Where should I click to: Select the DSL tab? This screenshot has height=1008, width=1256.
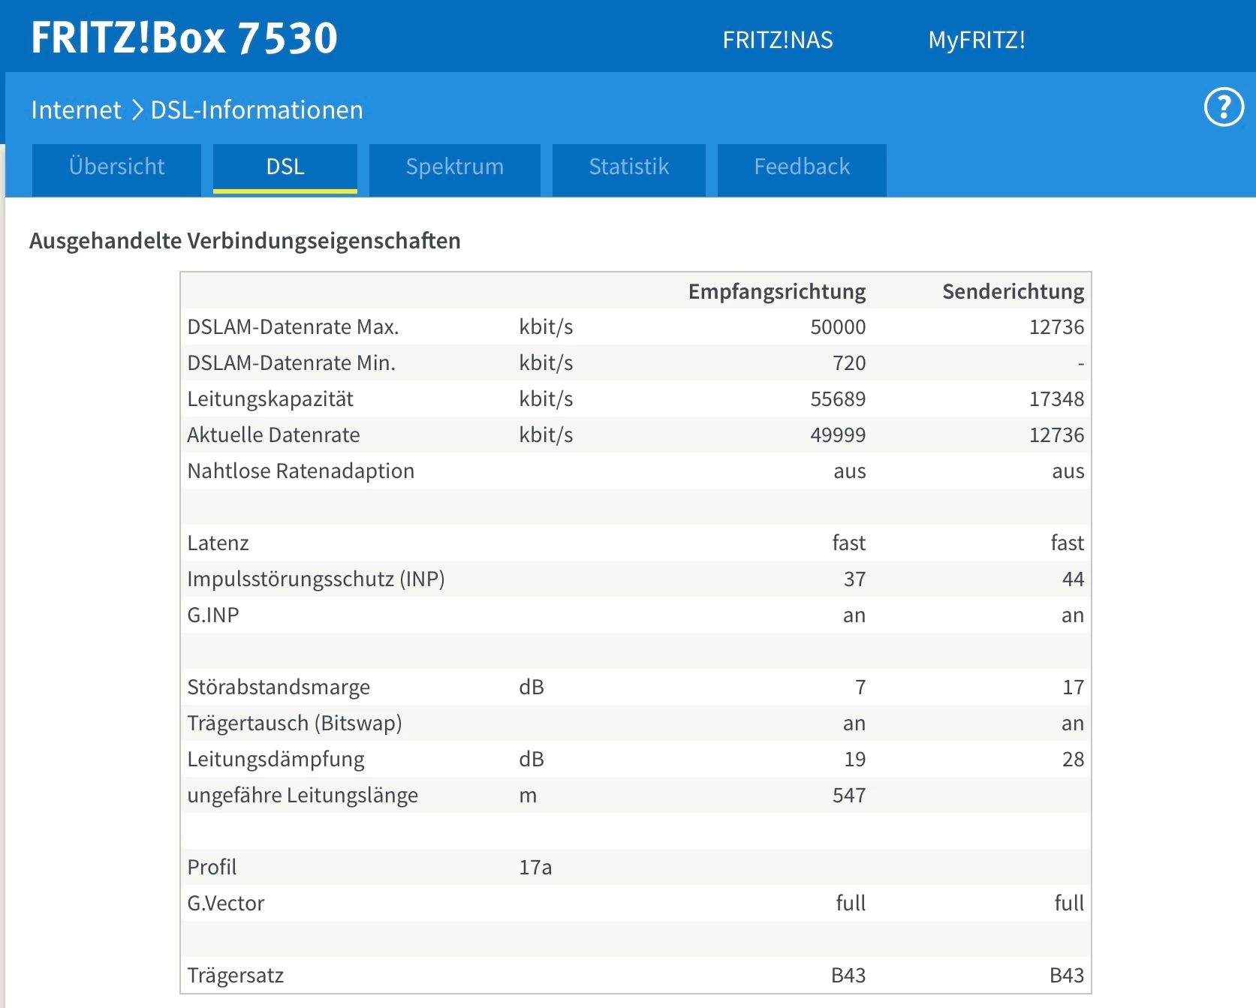(x=285, y=170)
